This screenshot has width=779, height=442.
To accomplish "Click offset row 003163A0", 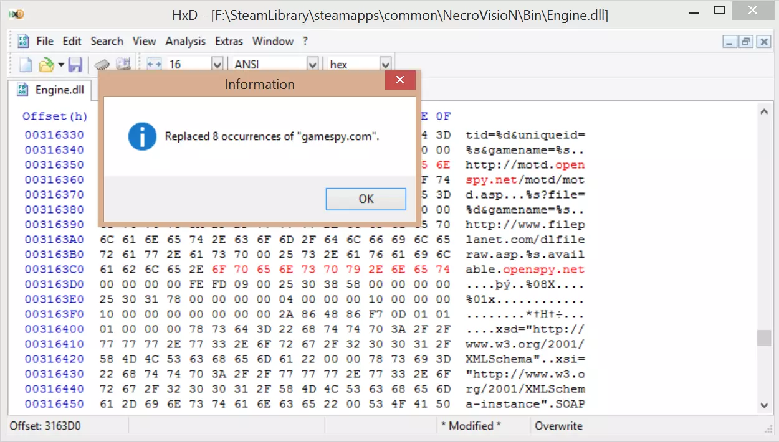I will [x=54, y=240].
